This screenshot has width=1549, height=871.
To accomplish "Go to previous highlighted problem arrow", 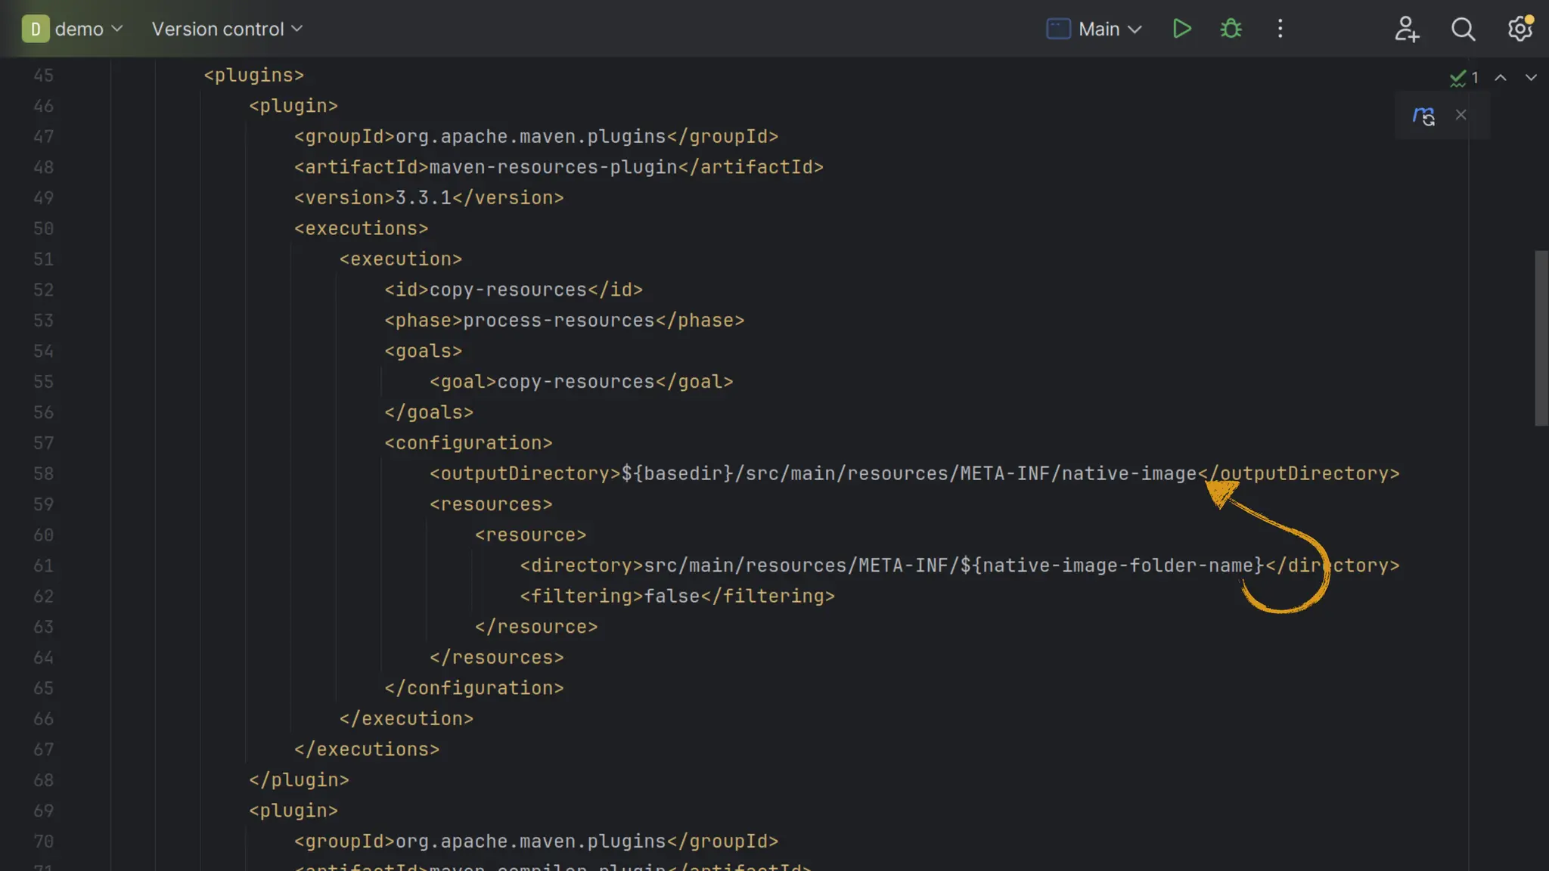I will pyautogui.click(x=1501, y=77).
